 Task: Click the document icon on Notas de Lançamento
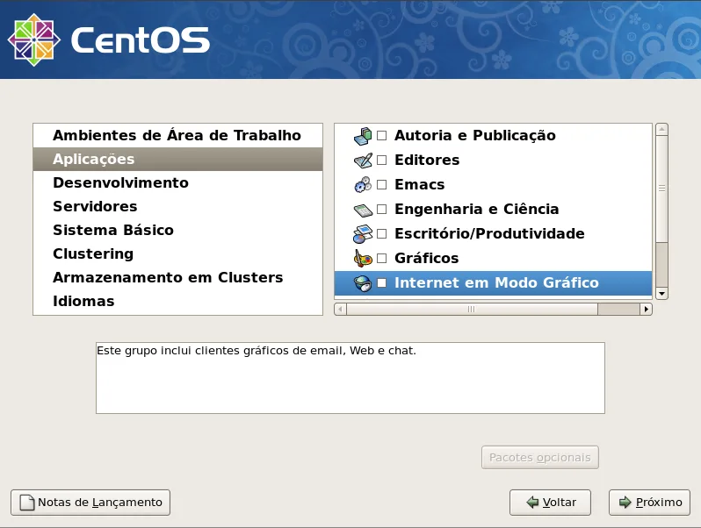pyautogui.click(x=27, y=503)
